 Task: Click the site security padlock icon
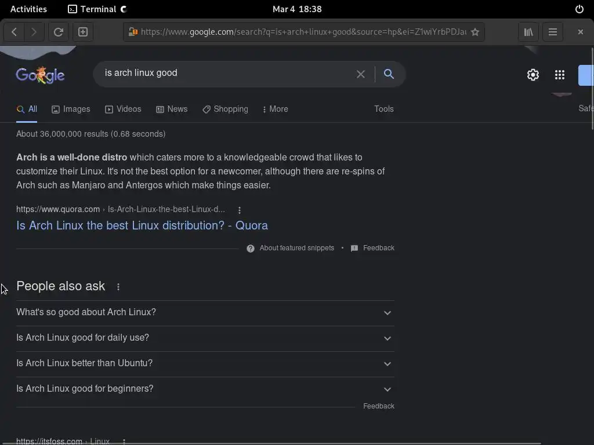[133, 32]
